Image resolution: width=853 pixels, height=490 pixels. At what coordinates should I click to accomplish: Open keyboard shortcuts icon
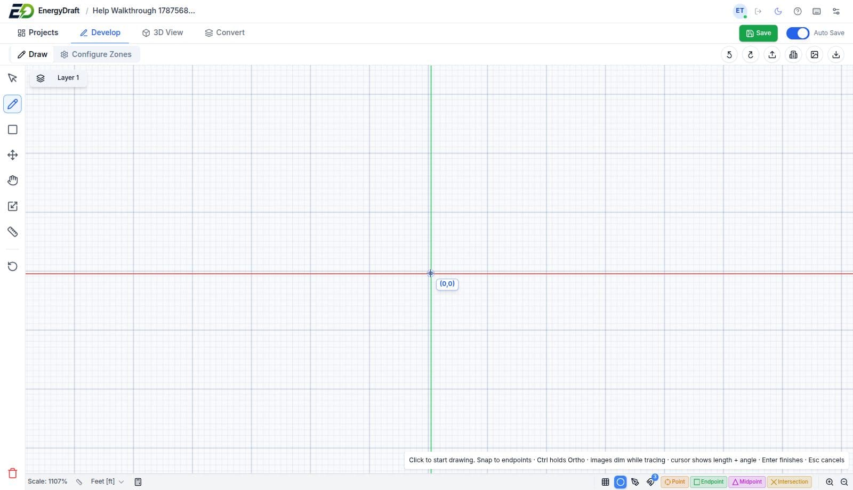point(817,11)
